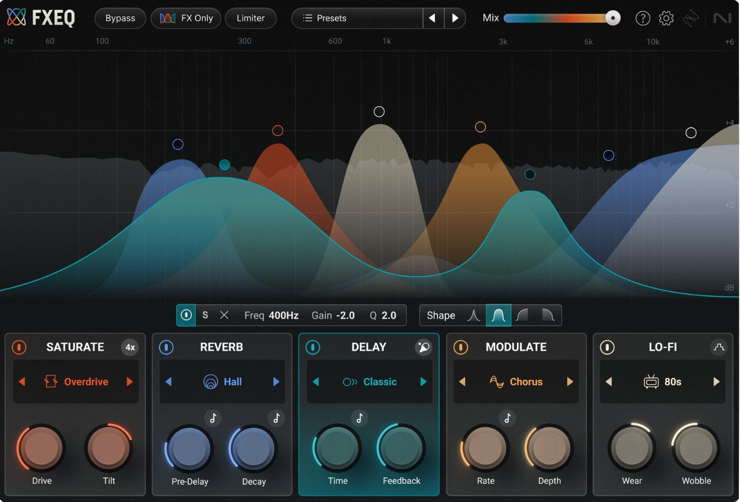Open the help question mark icon
Viewport: 740px width, 502px height.
coord(643,18)
